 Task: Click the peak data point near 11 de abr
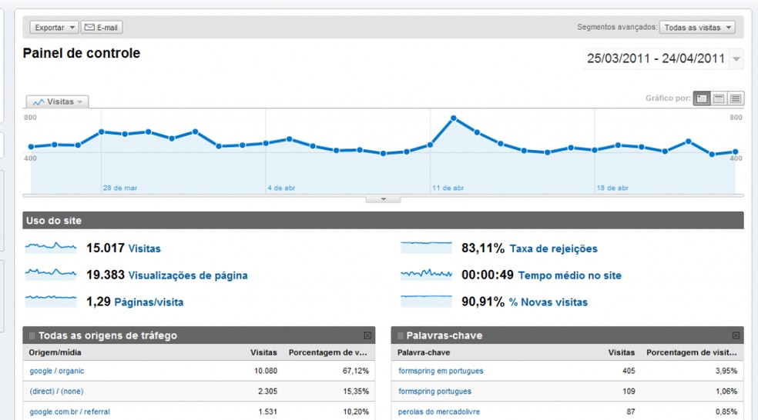tap(454, 118)
